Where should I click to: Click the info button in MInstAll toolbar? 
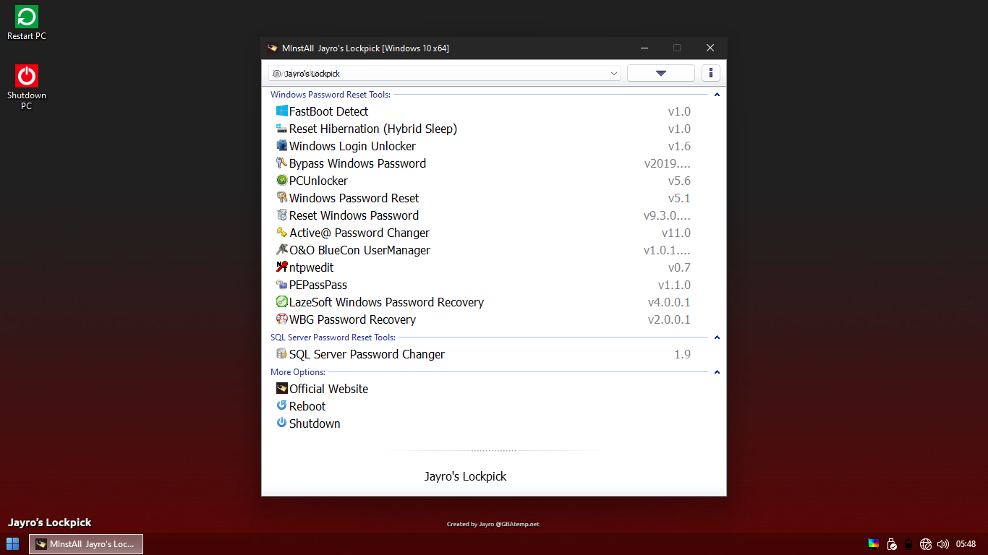click(711, 73)
